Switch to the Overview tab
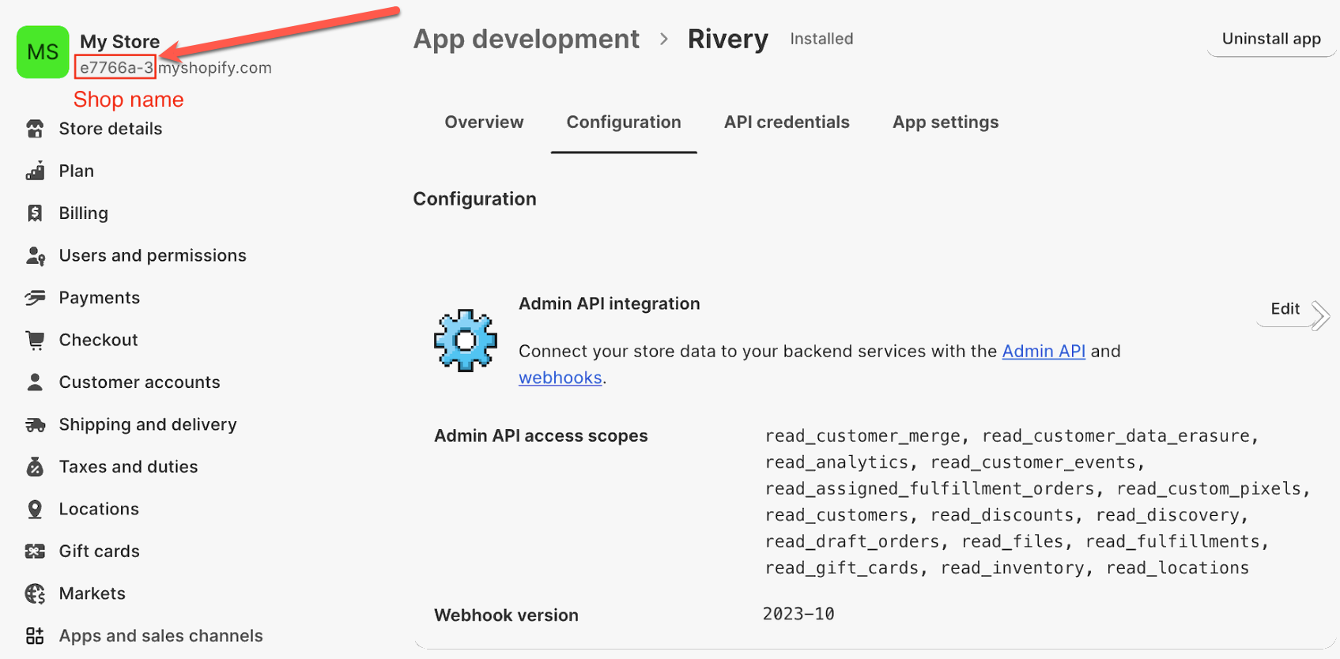Image resolution: width=1340 pixels, height=659 pixels. click(x=484, y=122)
